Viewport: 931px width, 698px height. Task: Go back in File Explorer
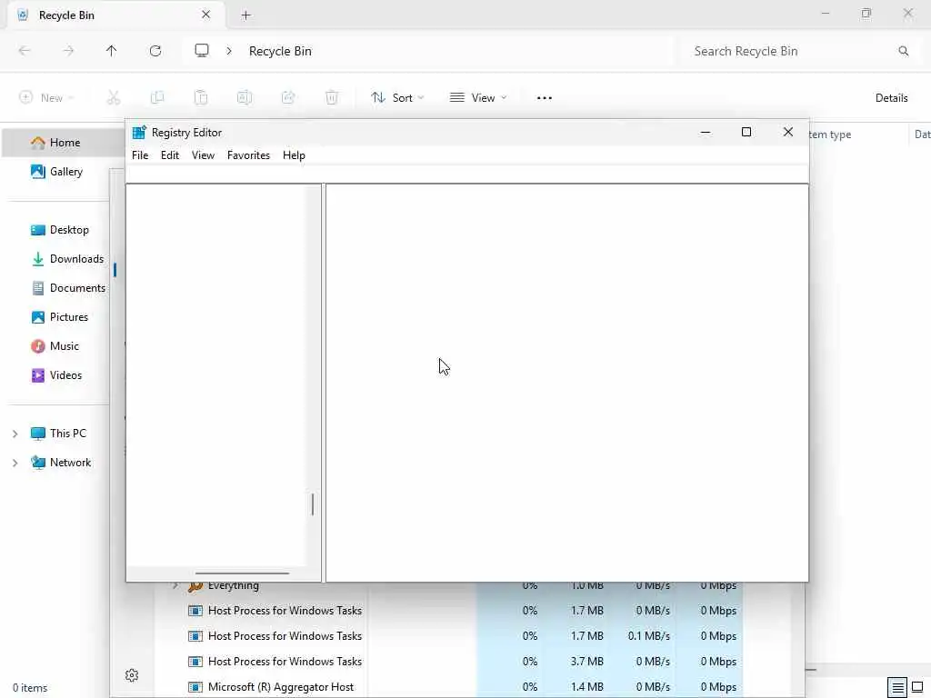click(x=25, y=51)
